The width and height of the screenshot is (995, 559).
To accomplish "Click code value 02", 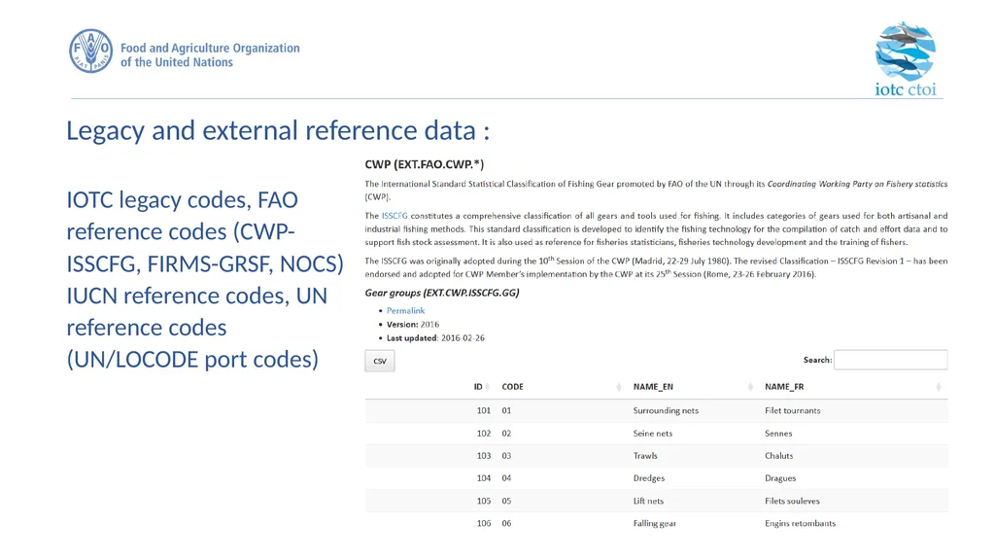I will pyautogui.click(x=506, y=434).
